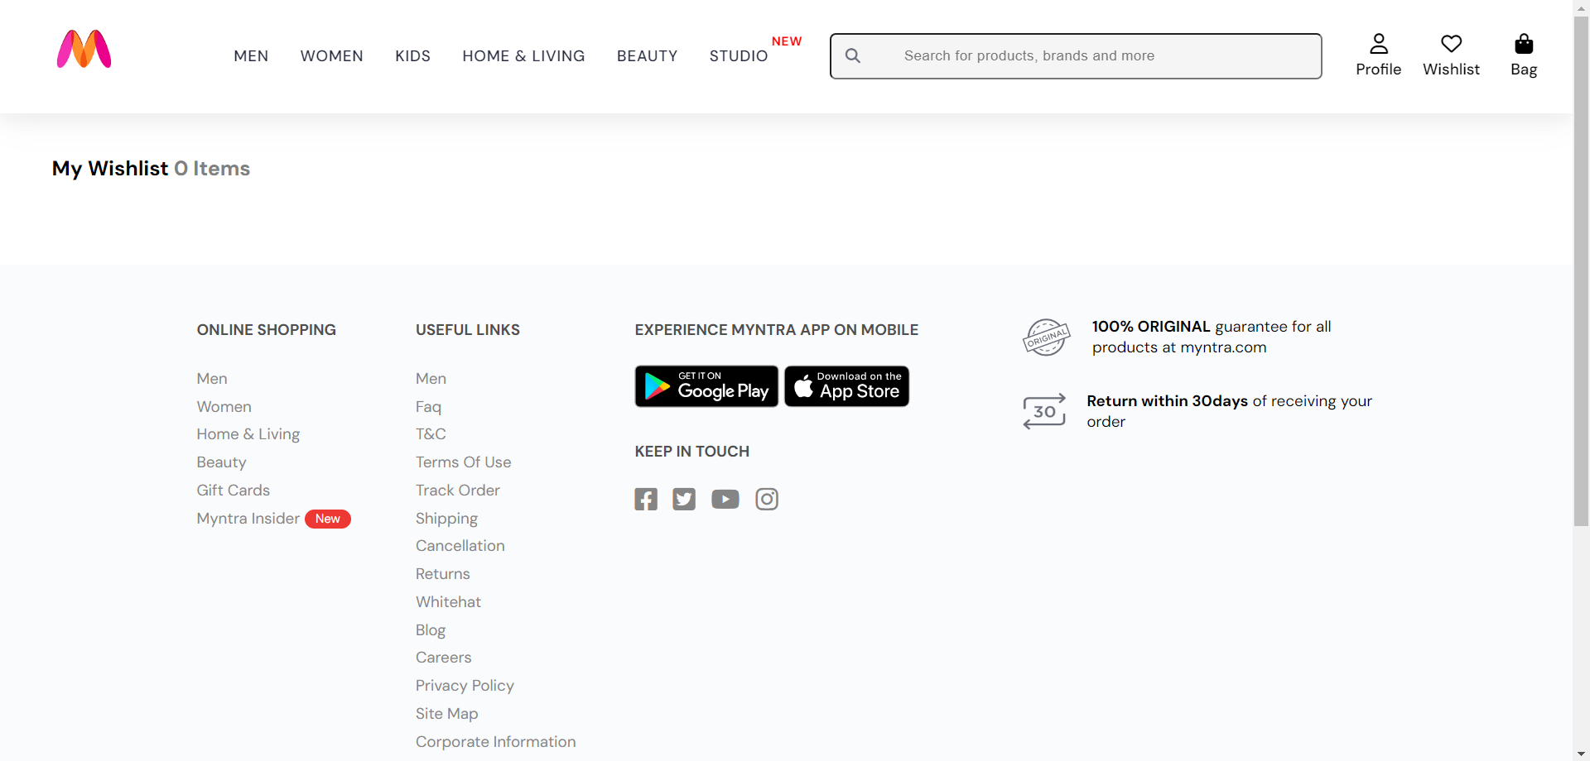Open the STUDIO menu item
Image resolution: width=1590 pixels, height=761 pixels.
tap(738, 55)
